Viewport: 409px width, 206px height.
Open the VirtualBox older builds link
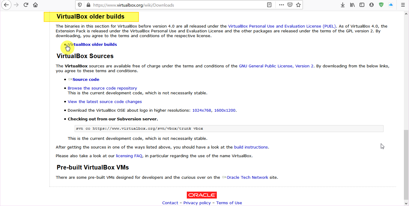tap(92, 44)
